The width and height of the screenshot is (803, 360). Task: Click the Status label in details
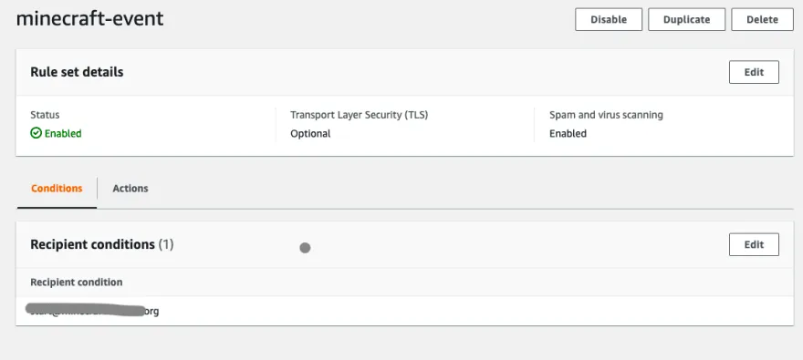(x=45, y=115)
